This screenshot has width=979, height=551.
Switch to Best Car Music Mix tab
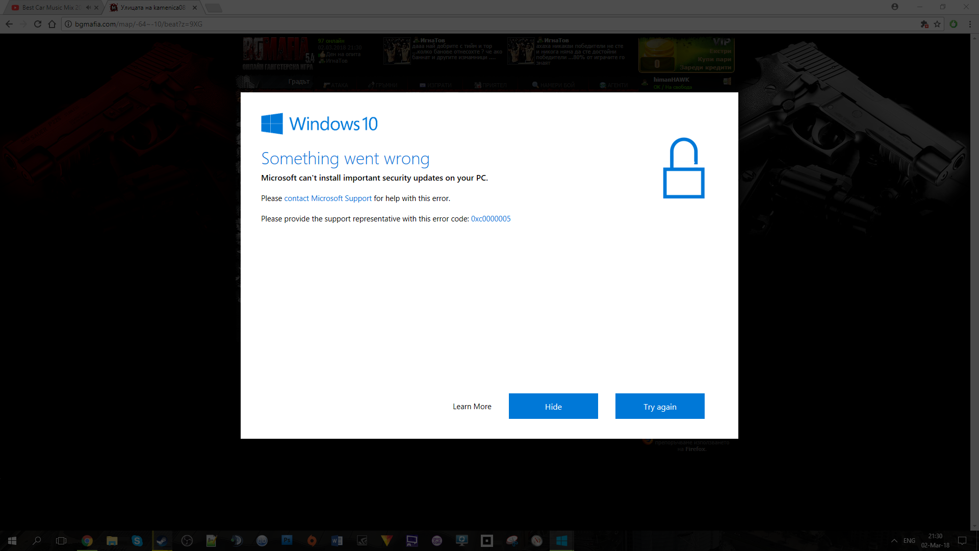[51, 8]
